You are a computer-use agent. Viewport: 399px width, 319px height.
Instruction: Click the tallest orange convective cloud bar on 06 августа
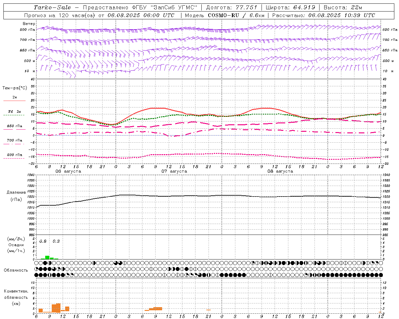(x=58, y=308)
